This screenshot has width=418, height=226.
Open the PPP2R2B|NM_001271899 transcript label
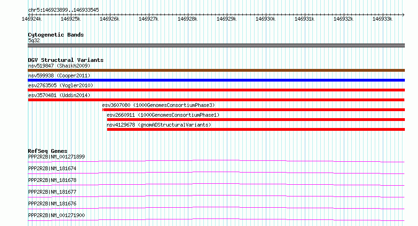point(56,157)
